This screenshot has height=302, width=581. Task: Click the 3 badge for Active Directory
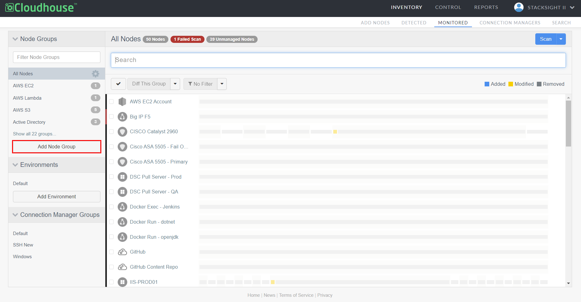click(95, 122)
